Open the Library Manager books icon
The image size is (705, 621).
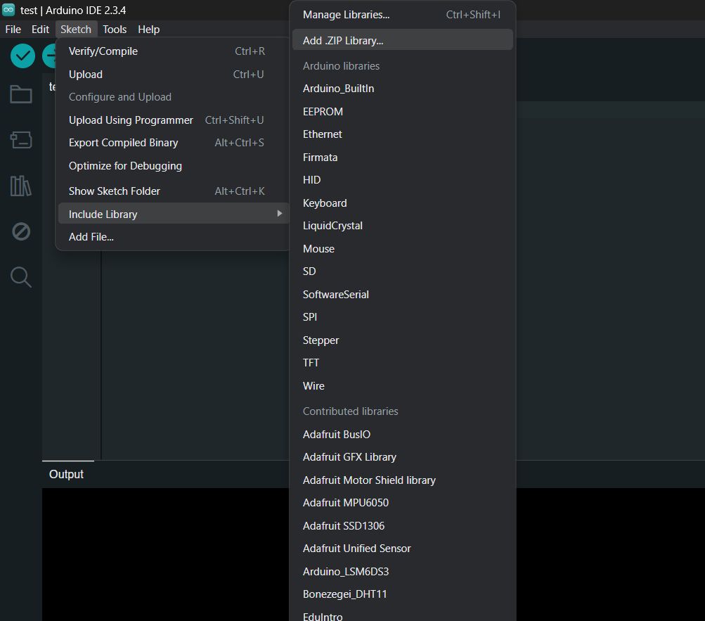(20, 186)
